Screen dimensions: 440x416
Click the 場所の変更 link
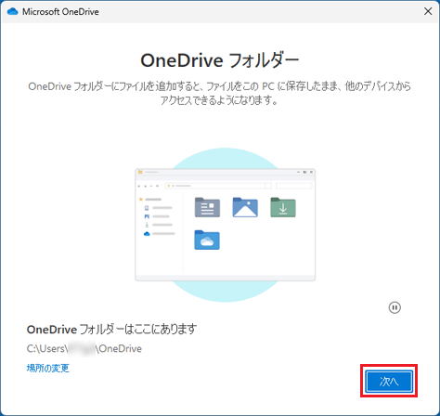pos(48,368)
